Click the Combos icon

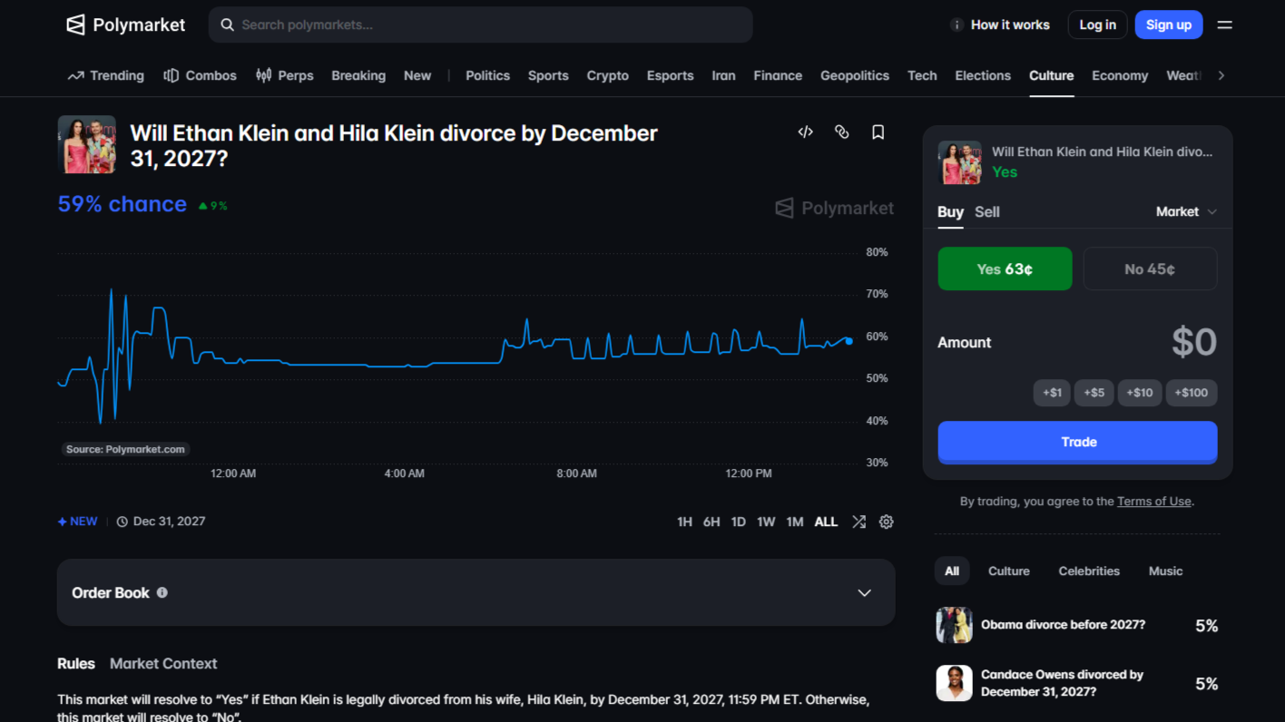(171, 75)
